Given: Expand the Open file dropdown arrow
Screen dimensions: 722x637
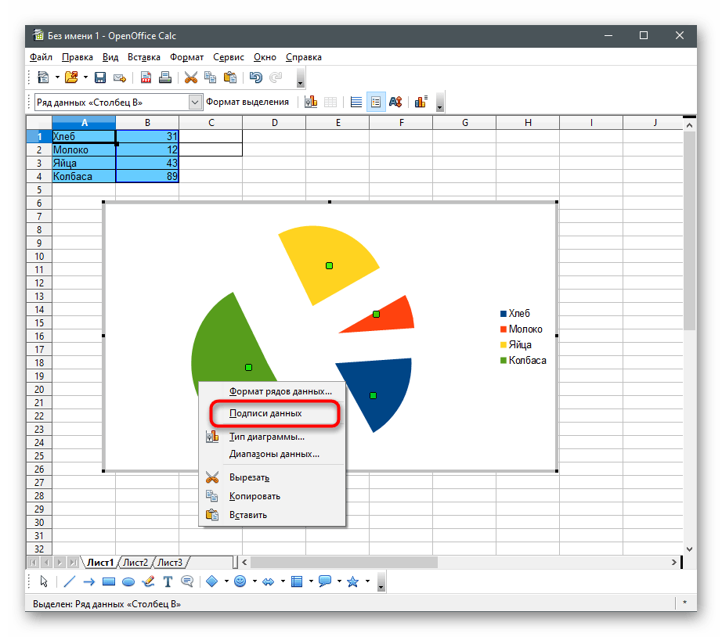Looking at the screenshot, I should [x=85, y=77].
